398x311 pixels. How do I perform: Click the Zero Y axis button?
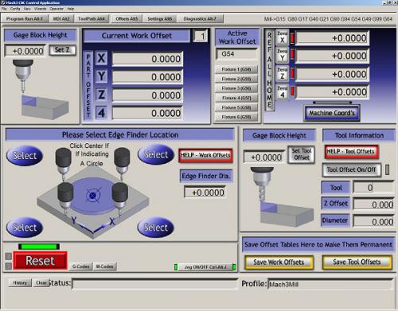point(282,56)
